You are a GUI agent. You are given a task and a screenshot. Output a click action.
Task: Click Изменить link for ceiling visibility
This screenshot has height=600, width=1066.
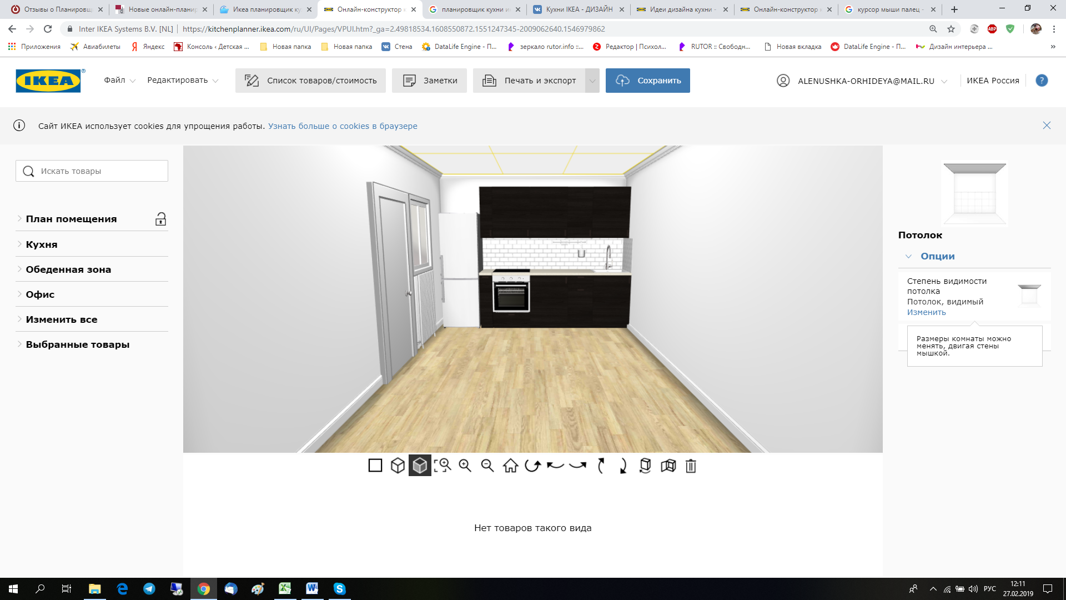tap(926, 312)
